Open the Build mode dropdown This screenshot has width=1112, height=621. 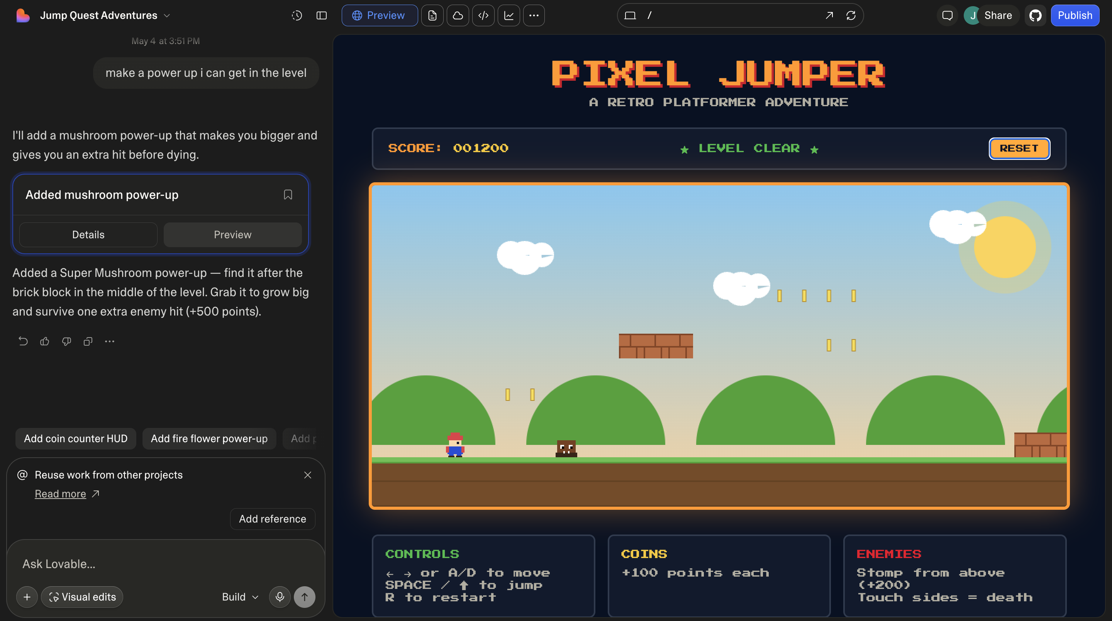tap(240, 597)
